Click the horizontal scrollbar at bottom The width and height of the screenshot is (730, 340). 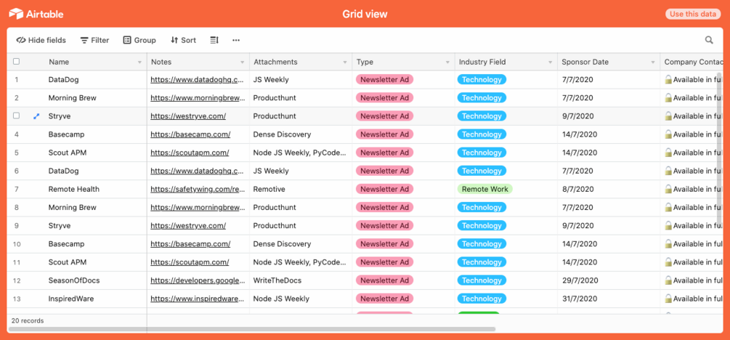252,329
